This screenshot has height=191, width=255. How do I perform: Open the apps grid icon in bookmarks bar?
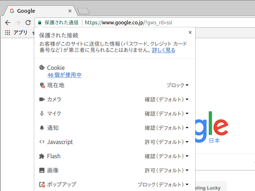click(7, 32)
